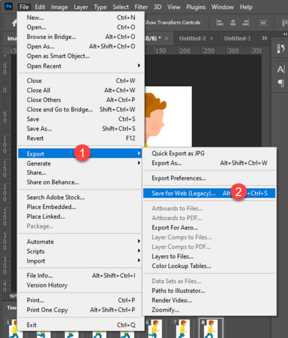Open the 3D menu
Screen dimensions: 288x338
(158, 7)
